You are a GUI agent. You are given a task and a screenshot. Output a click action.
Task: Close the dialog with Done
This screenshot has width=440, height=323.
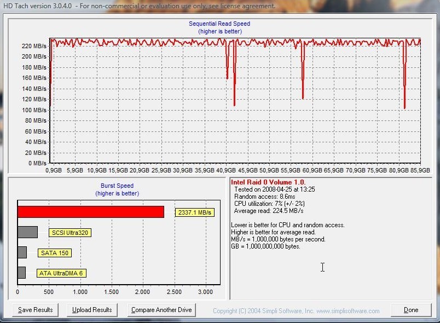[411, 310]
